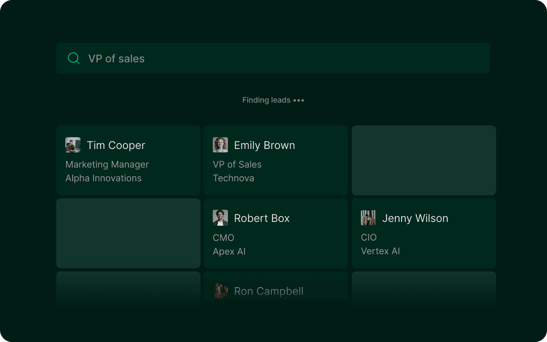Click the 'Technova' company name

[233, 178]
